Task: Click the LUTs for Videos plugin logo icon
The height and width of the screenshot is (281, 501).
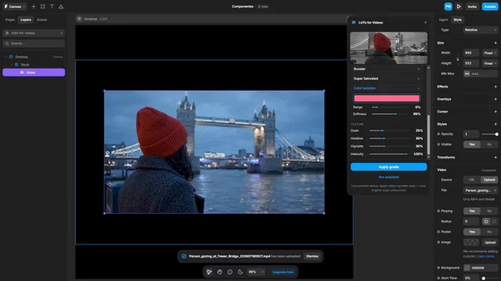Action: [x=353, y=23]
